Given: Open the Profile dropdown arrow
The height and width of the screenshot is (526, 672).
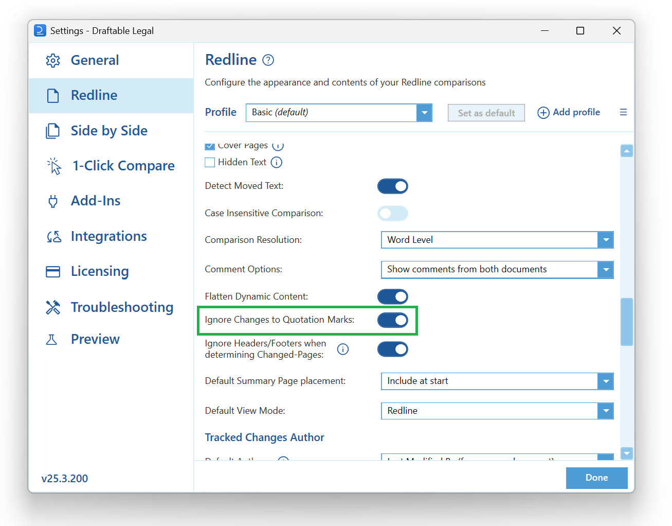Looking at the screenshot, I should (424, 113).
